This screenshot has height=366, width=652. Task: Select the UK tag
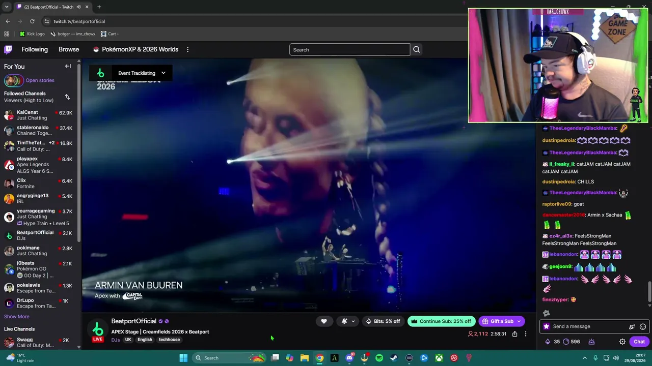click(128, 340)
